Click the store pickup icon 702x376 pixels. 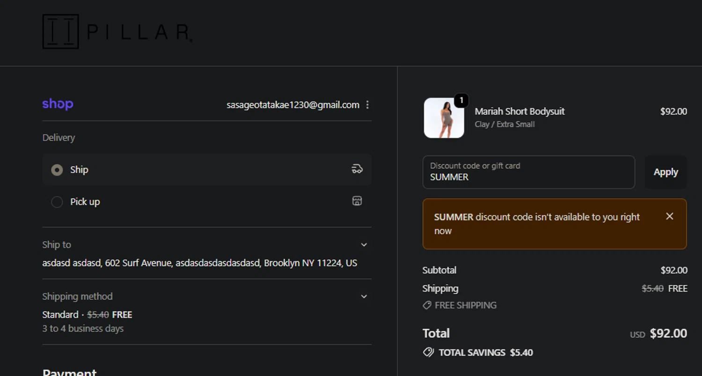(x=357, y=201)
